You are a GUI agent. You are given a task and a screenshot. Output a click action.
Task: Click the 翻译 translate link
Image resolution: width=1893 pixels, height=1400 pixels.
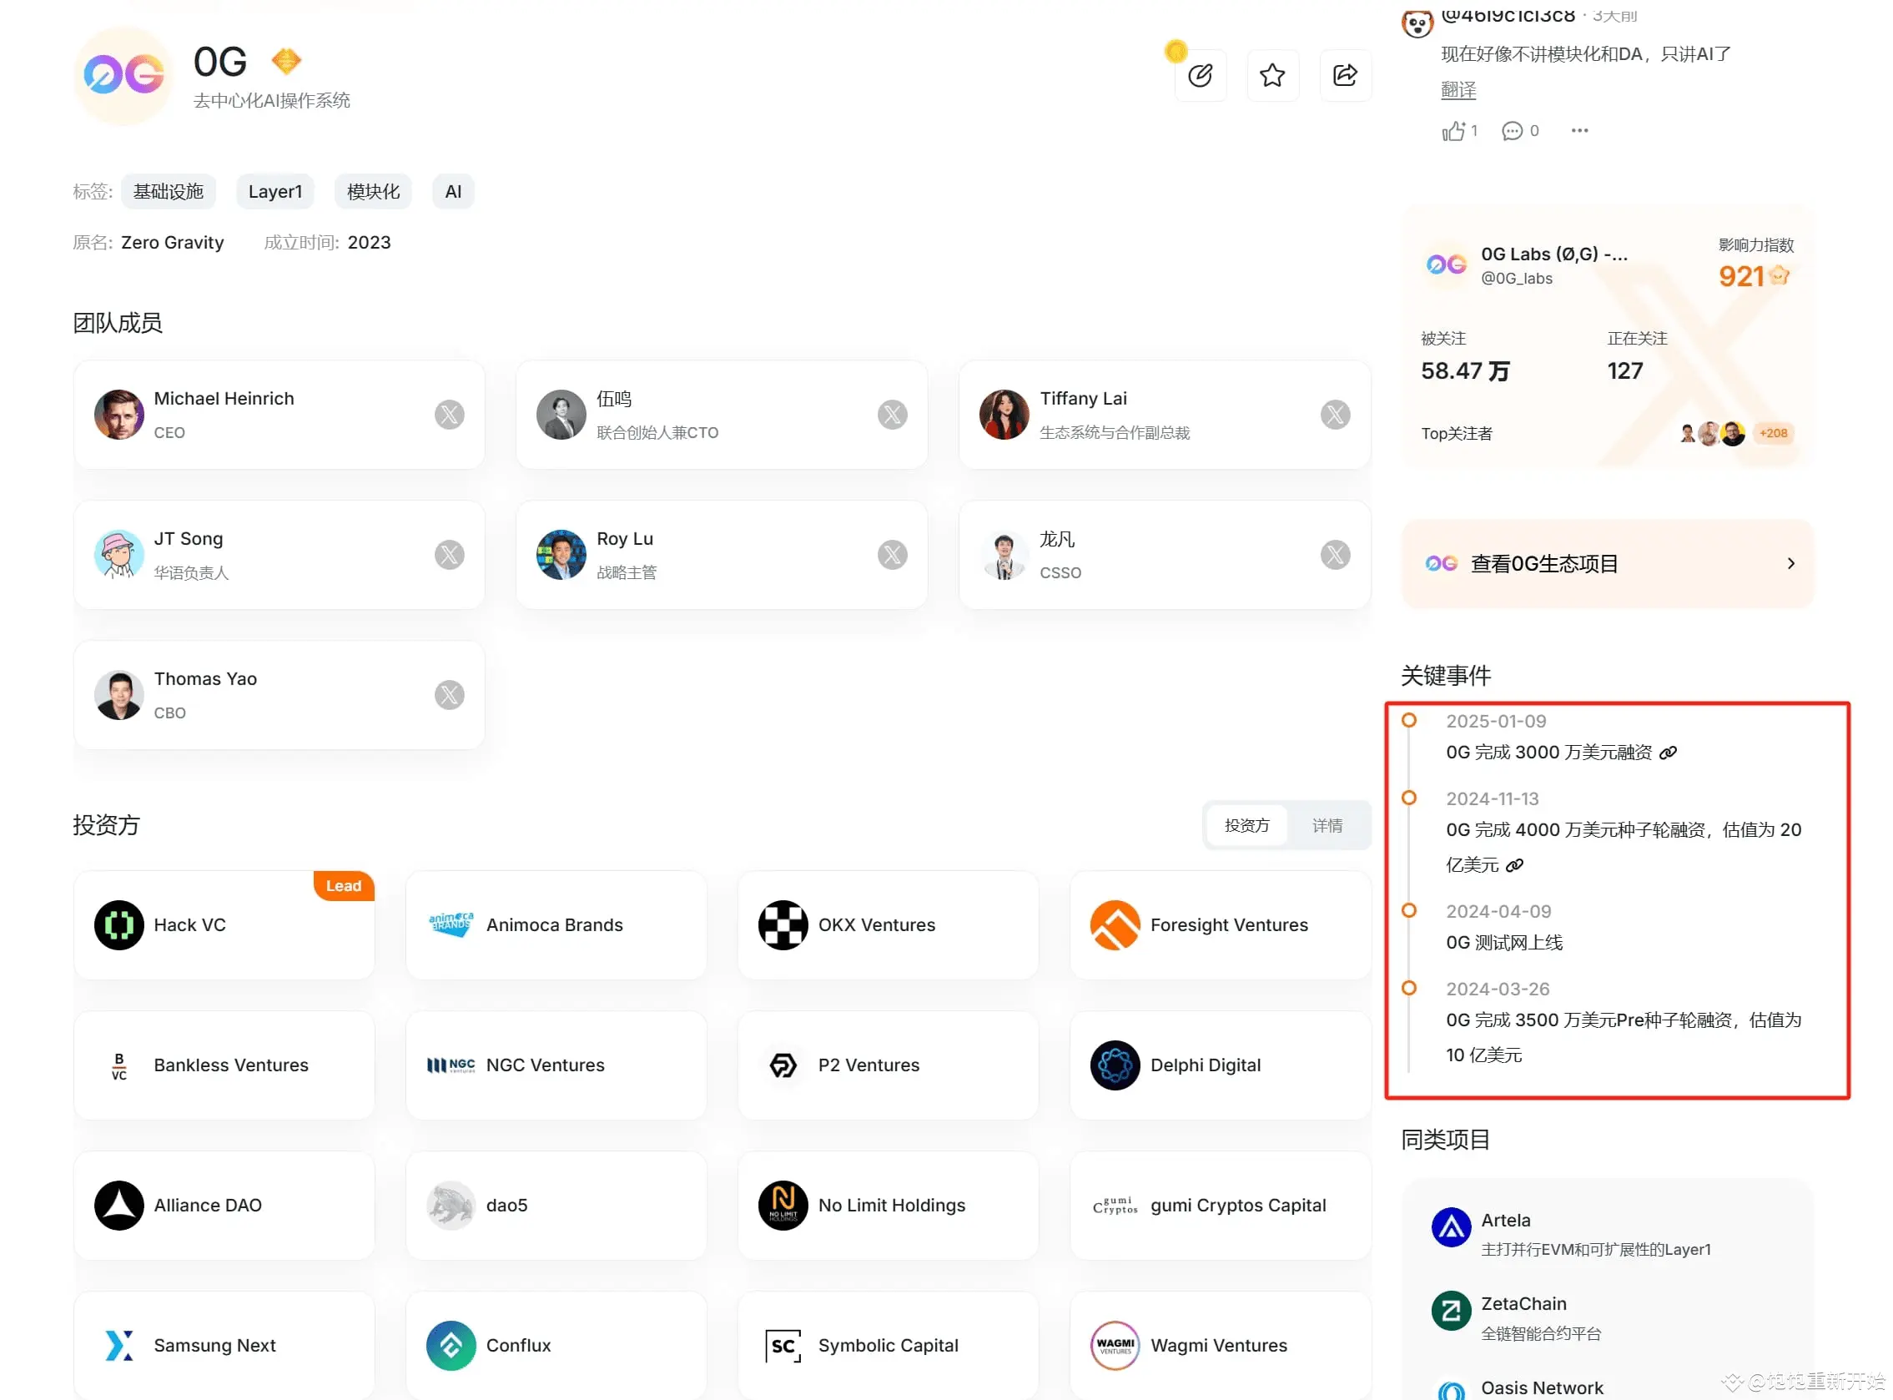1458,90
